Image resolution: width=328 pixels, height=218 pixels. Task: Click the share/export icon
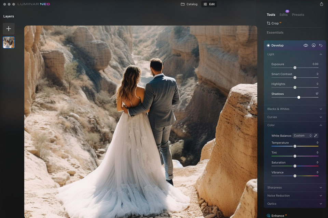pyautogui.click(x=321, y=4)
